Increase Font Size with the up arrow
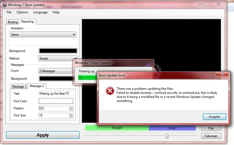The height and width of the screenshot is (145, 234). tap(71, 114)
